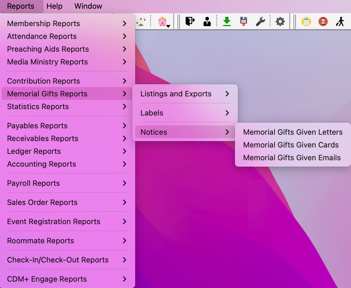Open the Window menu
The height and width of the screenshot is (288, 351).
(88, 6)
